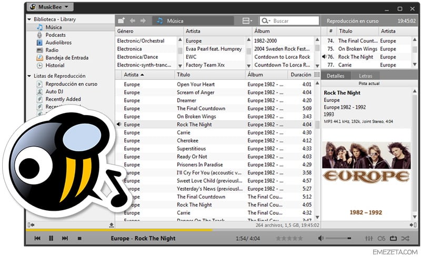
Task: Open the search options magnifier dropdown
Action: pyautogui.click(x=266, y=20)
